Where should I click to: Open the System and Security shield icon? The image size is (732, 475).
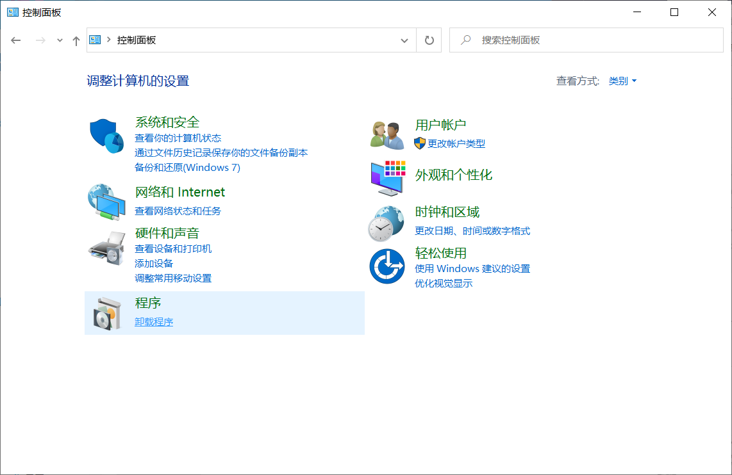106,136
